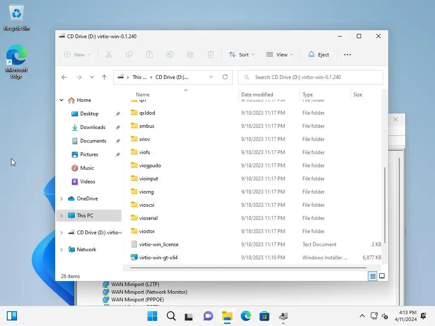Select Documents in navigation pane
The image size is (435, 326).
[x=93, y=141]
